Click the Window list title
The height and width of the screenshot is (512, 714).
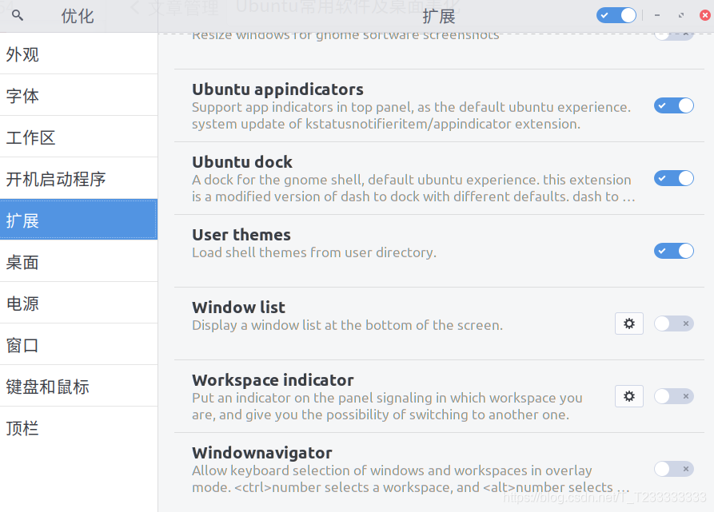[x=238, y=308]
